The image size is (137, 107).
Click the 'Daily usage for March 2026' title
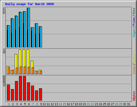[x=29, y=4]
